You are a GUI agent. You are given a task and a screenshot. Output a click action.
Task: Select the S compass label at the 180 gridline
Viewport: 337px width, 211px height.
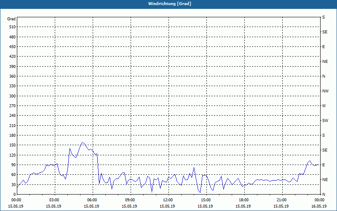click(x=324, y=135)
